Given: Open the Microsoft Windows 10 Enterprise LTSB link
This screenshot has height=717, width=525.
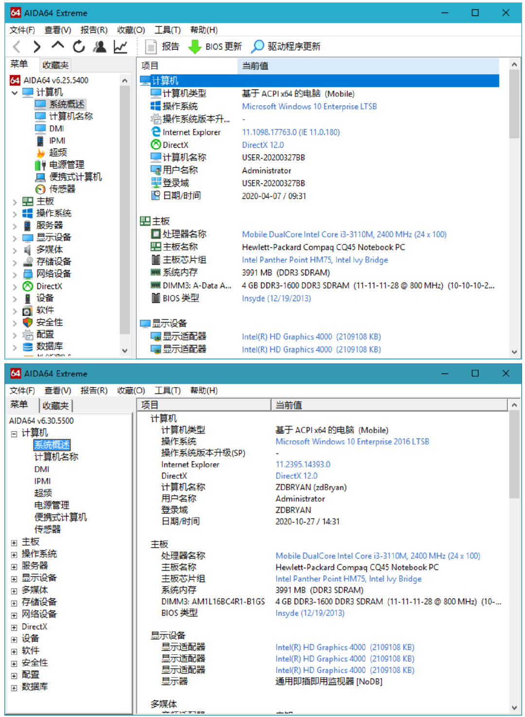Looking at the screenshot, I should tap(309, 107).
